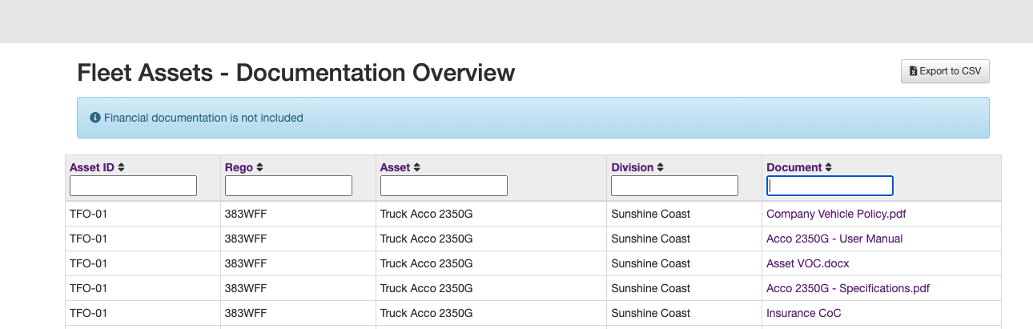Sort by Division column arrows

660,167
